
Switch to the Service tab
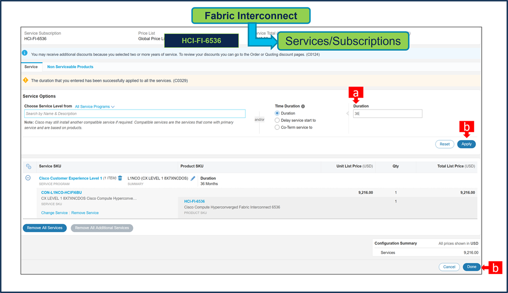point(31,67)
